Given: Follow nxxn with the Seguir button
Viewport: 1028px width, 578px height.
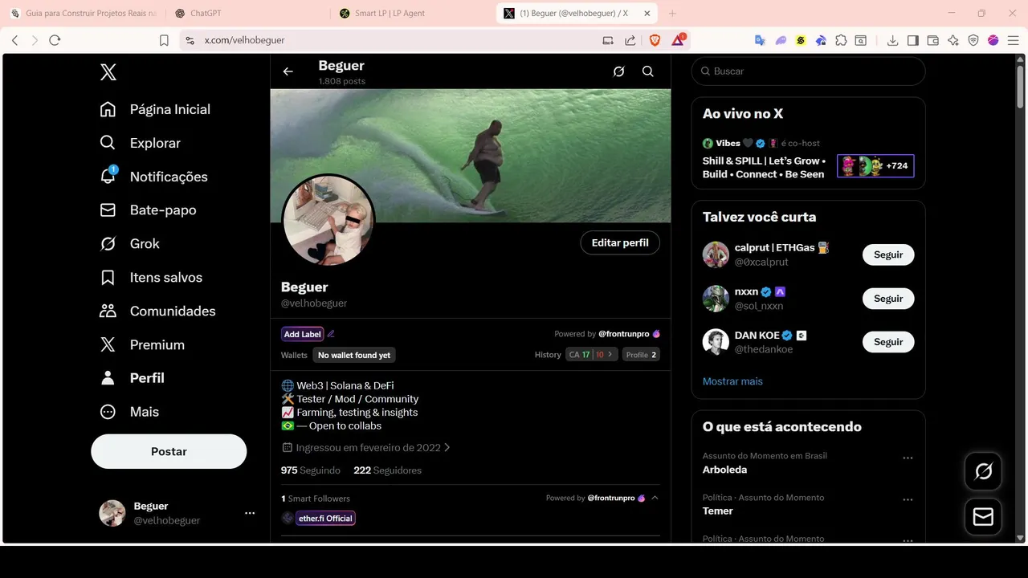Looking at the screenshot, I should click(888, 299).
